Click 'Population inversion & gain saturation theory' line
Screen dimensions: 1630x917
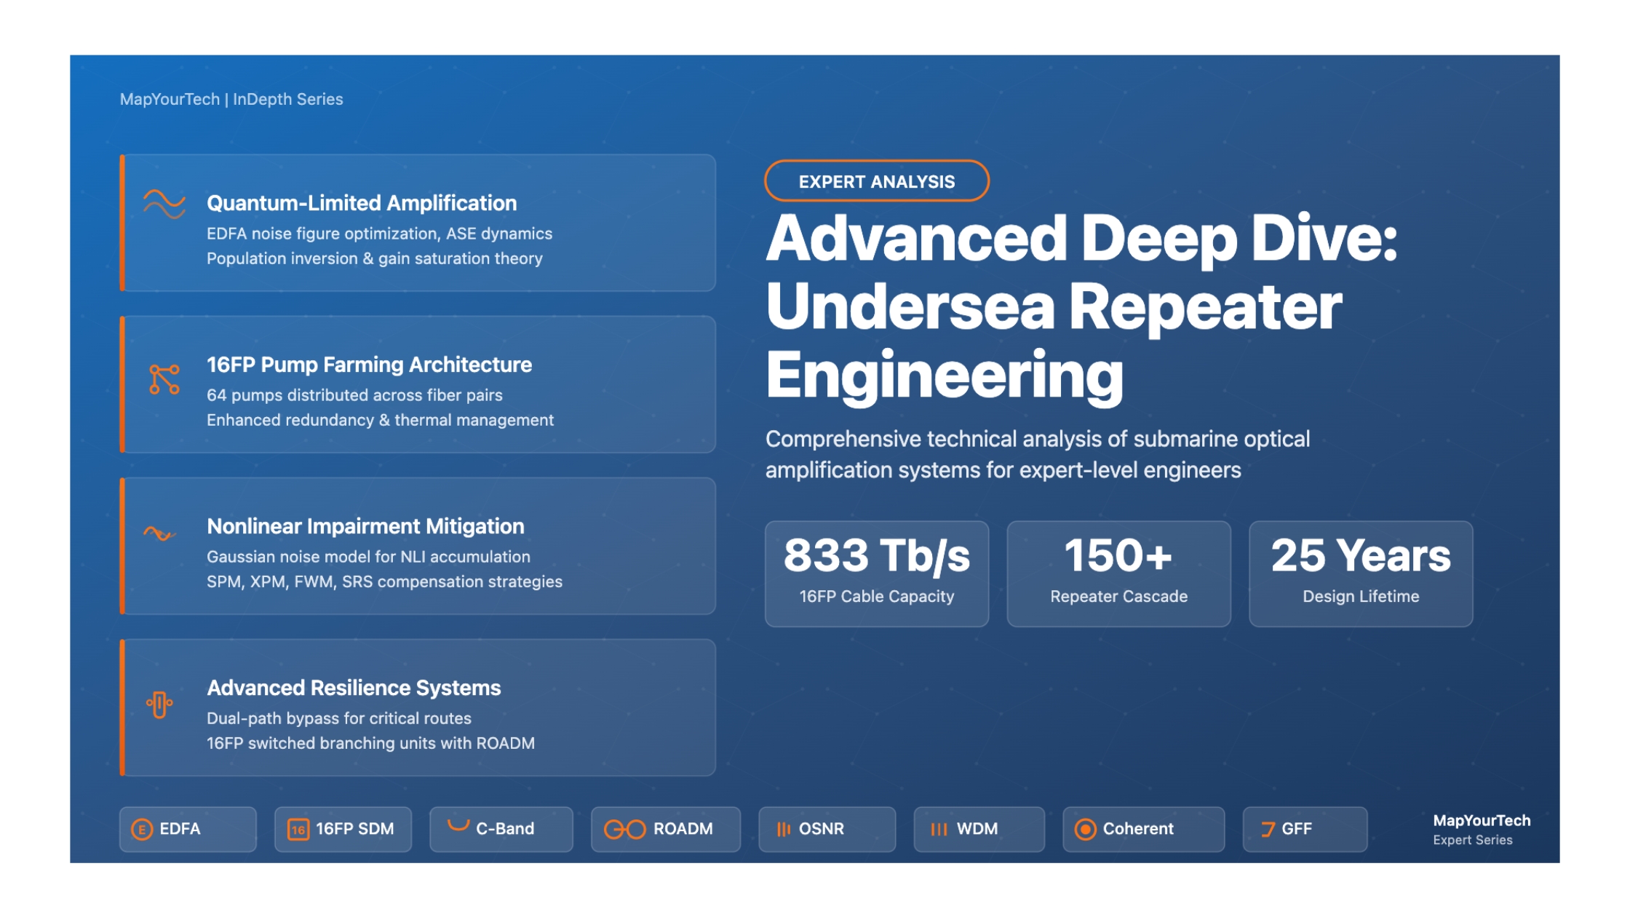pyautogui.click(x=375, y=258)
